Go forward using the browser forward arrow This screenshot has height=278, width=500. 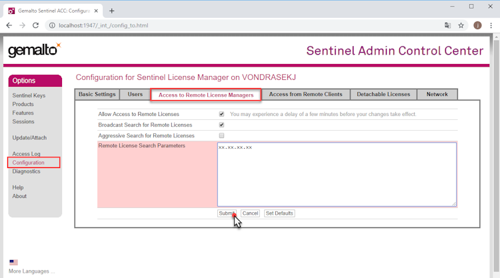click(22, 25)
